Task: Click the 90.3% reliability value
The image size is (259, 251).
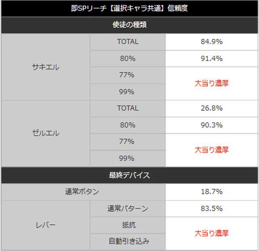Action: (212, 125)
